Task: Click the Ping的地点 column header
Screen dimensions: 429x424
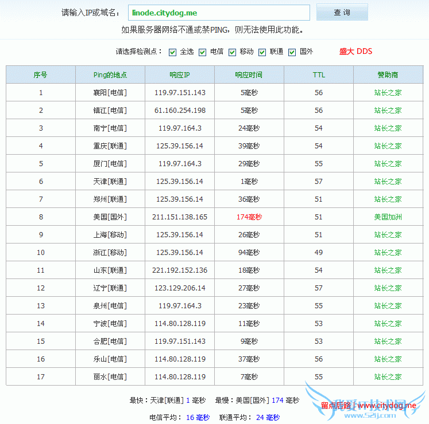Action: click(x=110, y=74)
